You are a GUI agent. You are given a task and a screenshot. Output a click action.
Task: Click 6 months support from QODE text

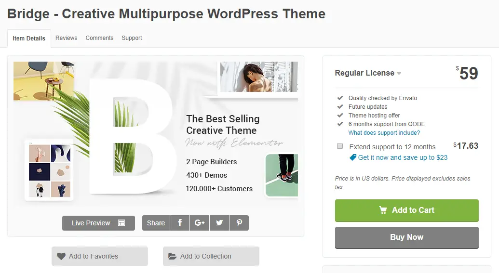pyautogui.click(x=387, y=124)
